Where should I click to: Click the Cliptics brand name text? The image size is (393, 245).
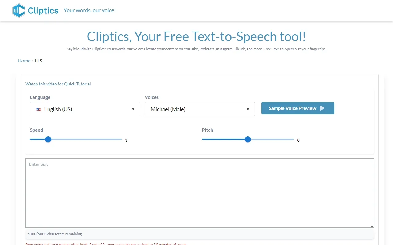(x=43, y=11)
